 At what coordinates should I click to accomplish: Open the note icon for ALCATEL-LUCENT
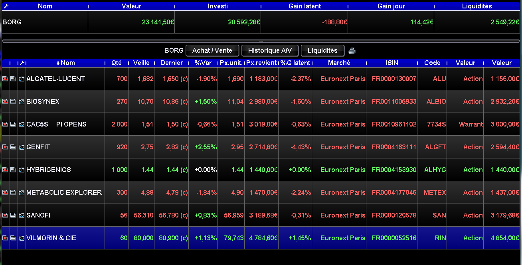[13, 79]
